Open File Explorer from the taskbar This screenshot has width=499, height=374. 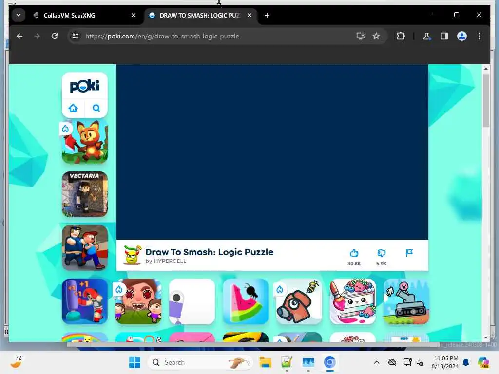click(x=265, y=362)
